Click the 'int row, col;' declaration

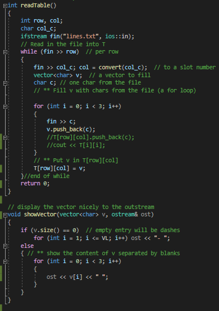(42, 21)
